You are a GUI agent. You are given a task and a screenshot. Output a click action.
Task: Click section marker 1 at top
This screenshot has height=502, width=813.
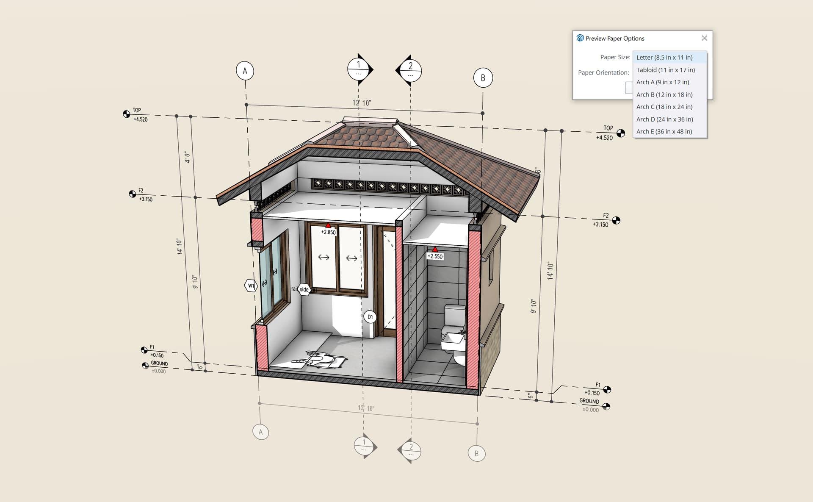(359, 69)
